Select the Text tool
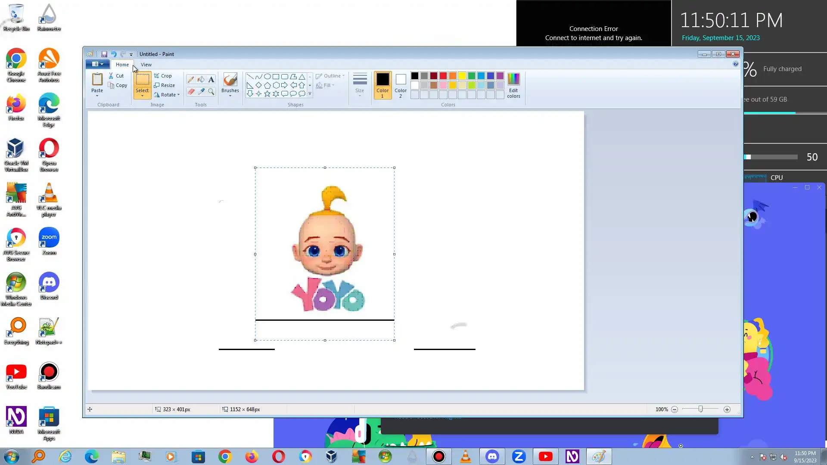The image size is (827, 465). [211, 79]
